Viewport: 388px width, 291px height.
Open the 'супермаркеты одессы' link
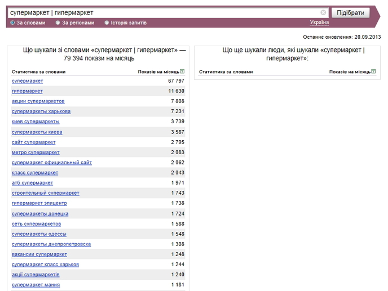coord(39,234)
